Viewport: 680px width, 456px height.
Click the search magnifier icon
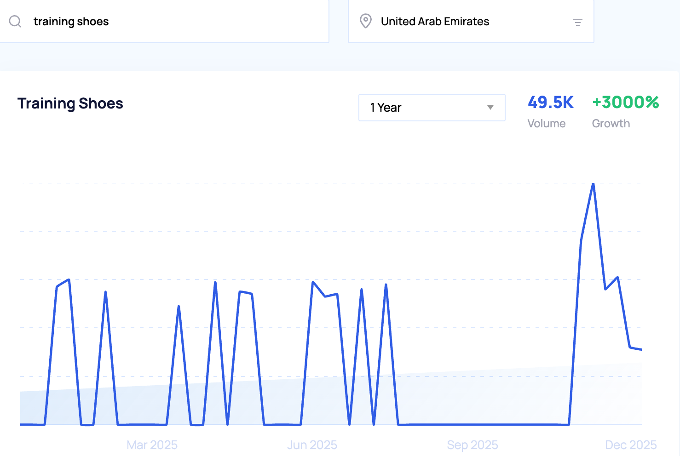pyautogui.click(x=15, y=22)
